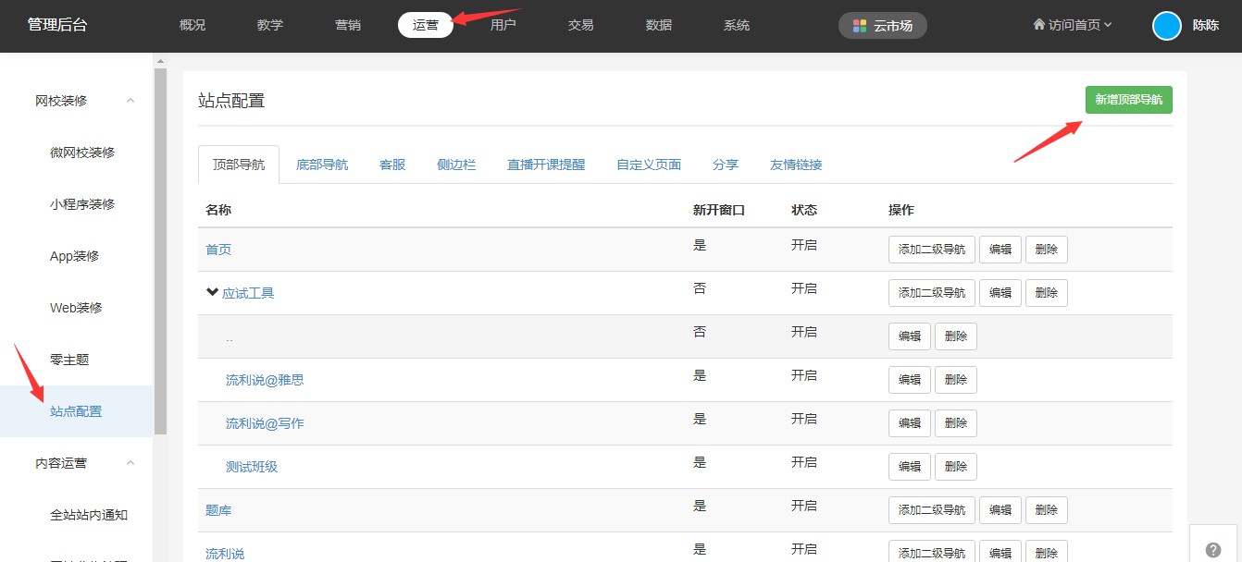Open the 友情链接 tab

(796, 165)
